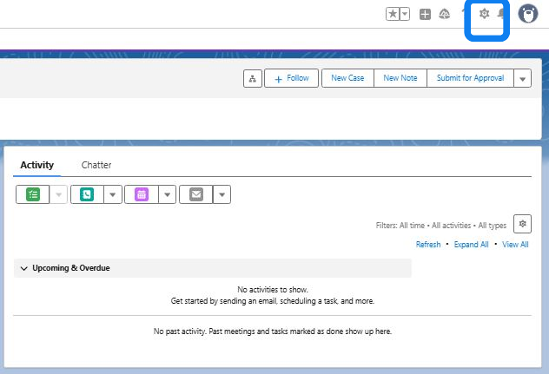549x374 pixels.
Task: Click the New Event calendar icon
Action: point(141,194)
